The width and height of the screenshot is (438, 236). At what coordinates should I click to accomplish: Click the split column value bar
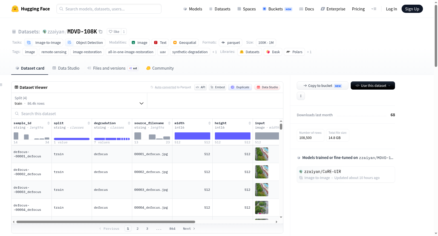[72, 139]
